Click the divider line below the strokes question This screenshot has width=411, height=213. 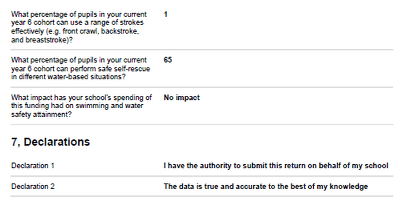coord(202,49)
